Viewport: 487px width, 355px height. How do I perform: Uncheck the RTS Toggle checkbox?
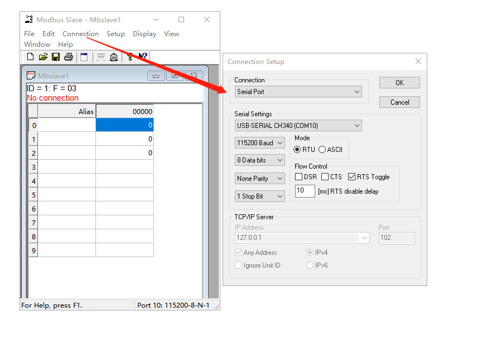351,177
